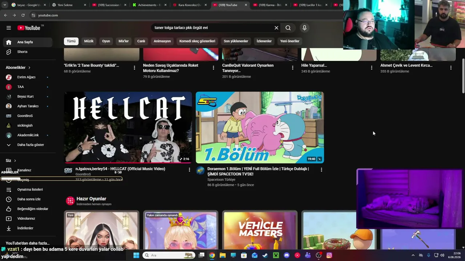Go forward in Chrome
This screenshot has width=465, height=261.
14,15
